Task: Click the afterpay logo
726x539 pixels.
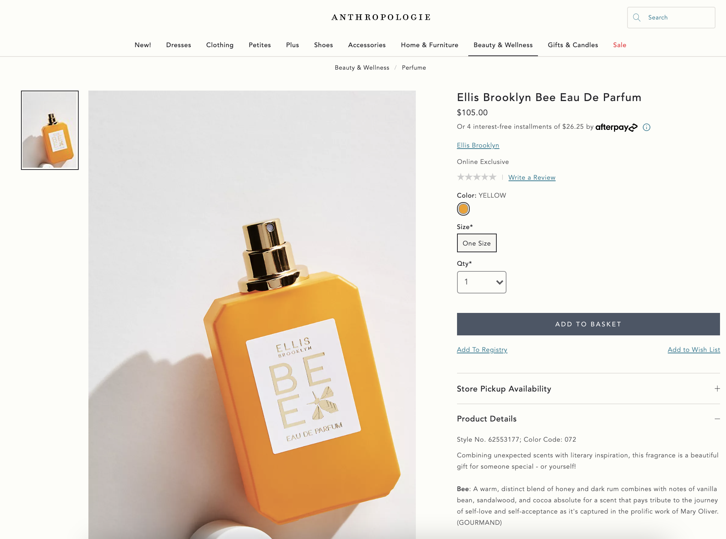Action: (x=616, y=127)
